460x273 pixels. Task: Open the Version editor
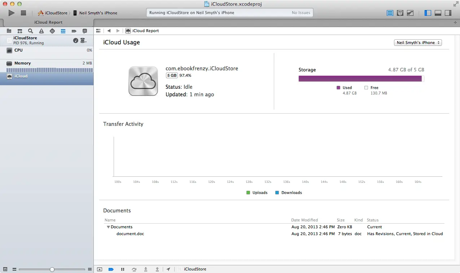pos(410,13)
